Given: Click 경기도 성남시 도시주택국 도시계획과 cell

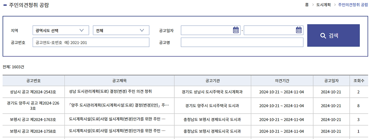Looking at the screenshot, I should click(212, 92).
